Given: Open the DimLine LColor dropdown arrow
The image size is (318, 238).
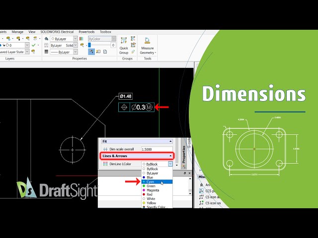Looking at the screenshot, I should (170, 164).
